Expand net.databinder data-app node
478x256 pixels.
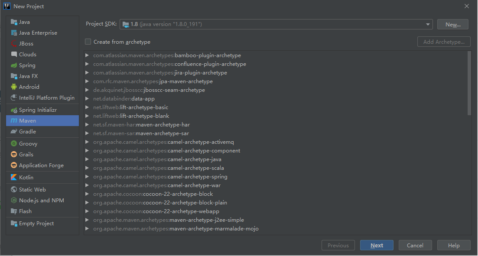pyautogui.click(x=87, y=98)
